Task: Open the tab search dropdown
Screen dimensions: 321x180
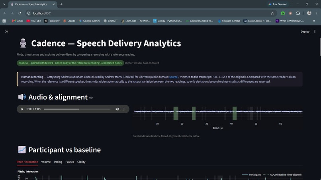Action: click(x=4, y=4)
